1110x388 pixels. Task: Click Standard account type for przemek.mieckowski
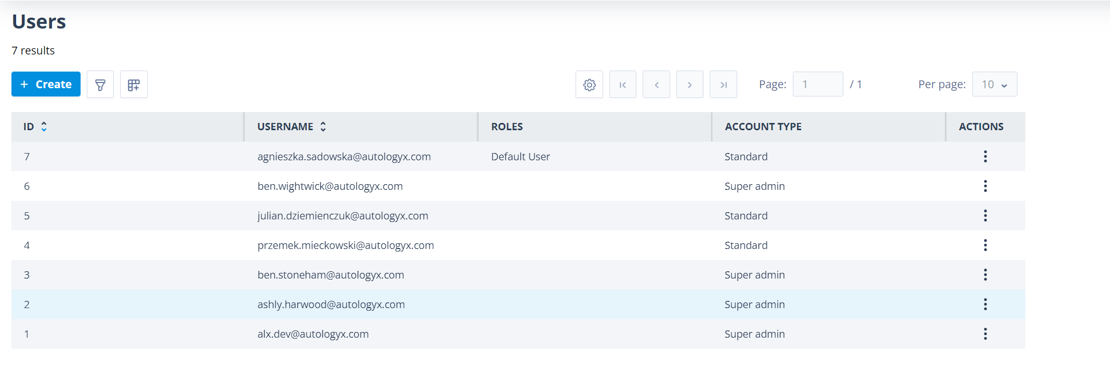pos(746,245)
